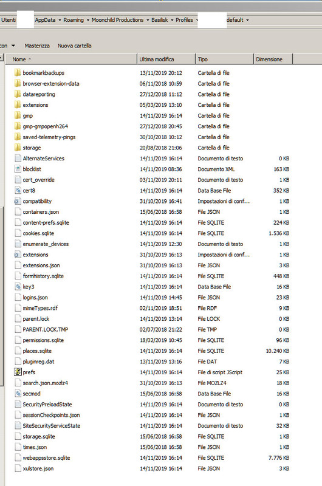
Task: Select the SecurityPreloadState file name
Action: (47, 404)
